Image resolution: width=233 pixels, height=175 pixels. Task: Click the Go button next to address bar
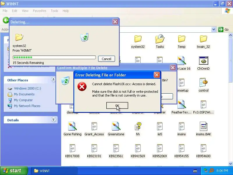click(x=223, y=29)
